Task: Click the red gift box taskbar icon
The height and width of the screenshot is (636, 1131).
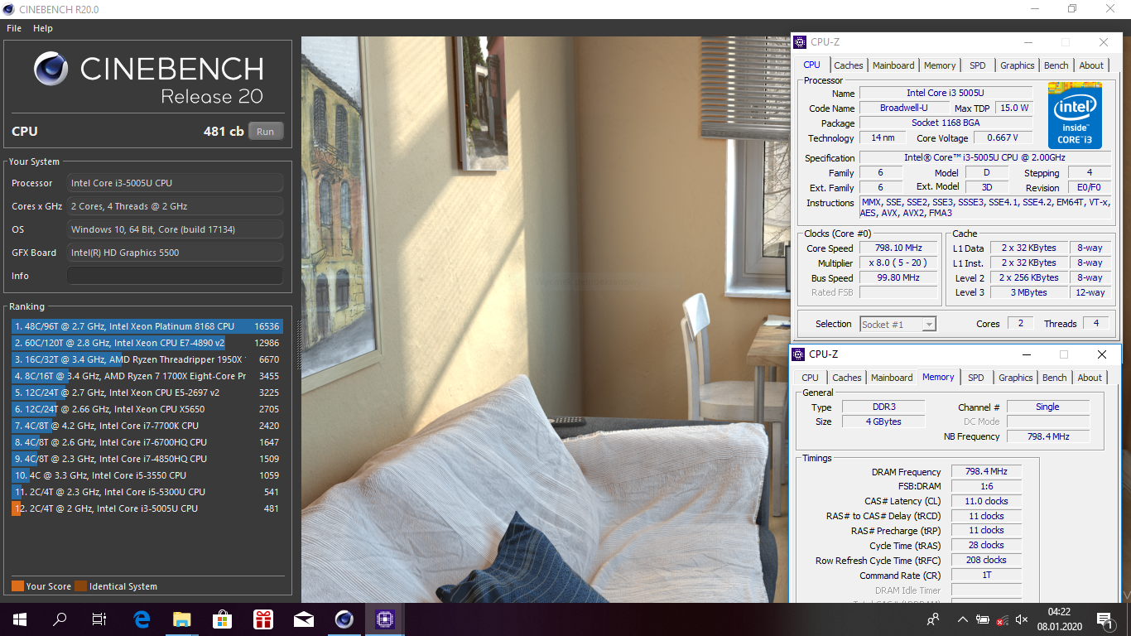Action: [x=263, y=619]
